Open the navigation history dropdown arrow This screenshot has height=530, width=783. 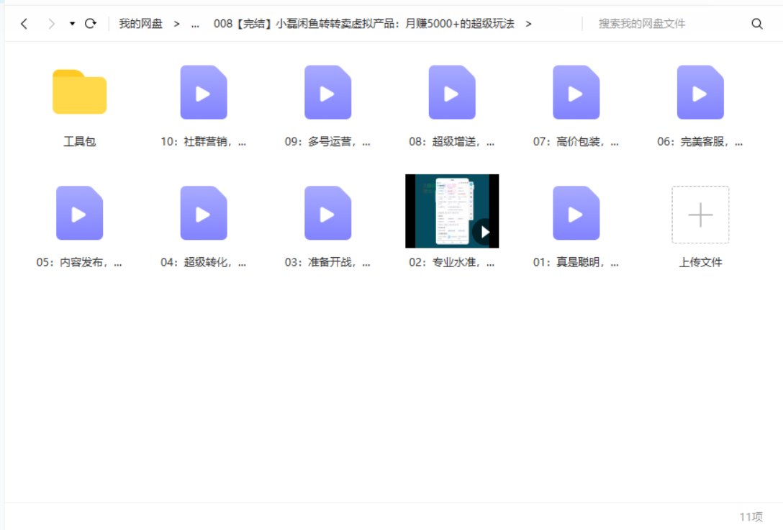click(x=72, y=24)
